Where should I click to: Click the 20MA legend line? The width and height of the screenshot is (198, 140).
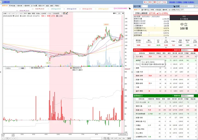pos(70,9)
